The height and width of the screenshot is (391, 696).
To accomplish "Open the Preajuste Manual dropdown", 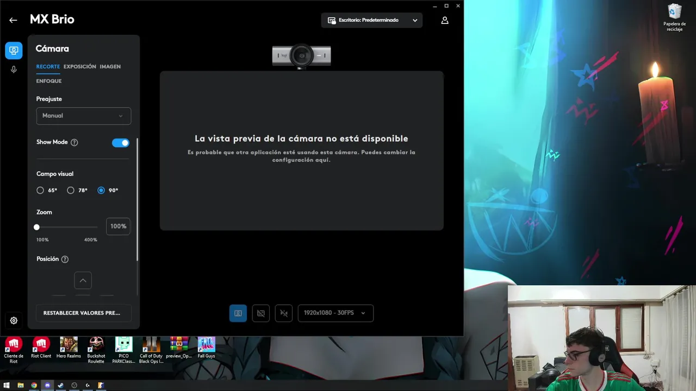I will pos(84,116).
